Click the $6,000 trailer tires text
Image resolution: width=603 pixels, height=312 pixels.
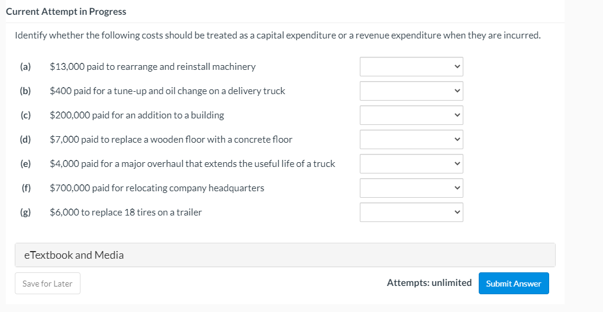click(x=125, y=212)
